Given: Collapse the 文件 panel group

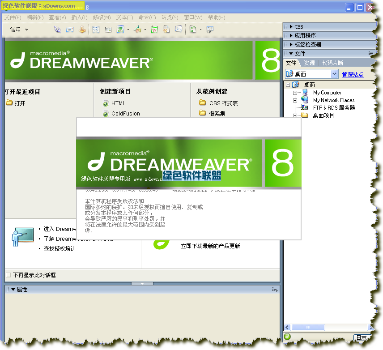Looking at the screenshot, I should (x=291, y=54).
